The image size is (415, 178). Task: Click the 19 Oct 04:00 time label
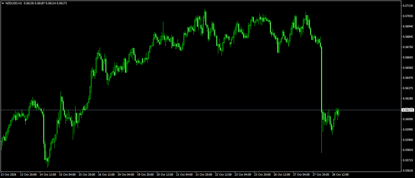[126, 175]
